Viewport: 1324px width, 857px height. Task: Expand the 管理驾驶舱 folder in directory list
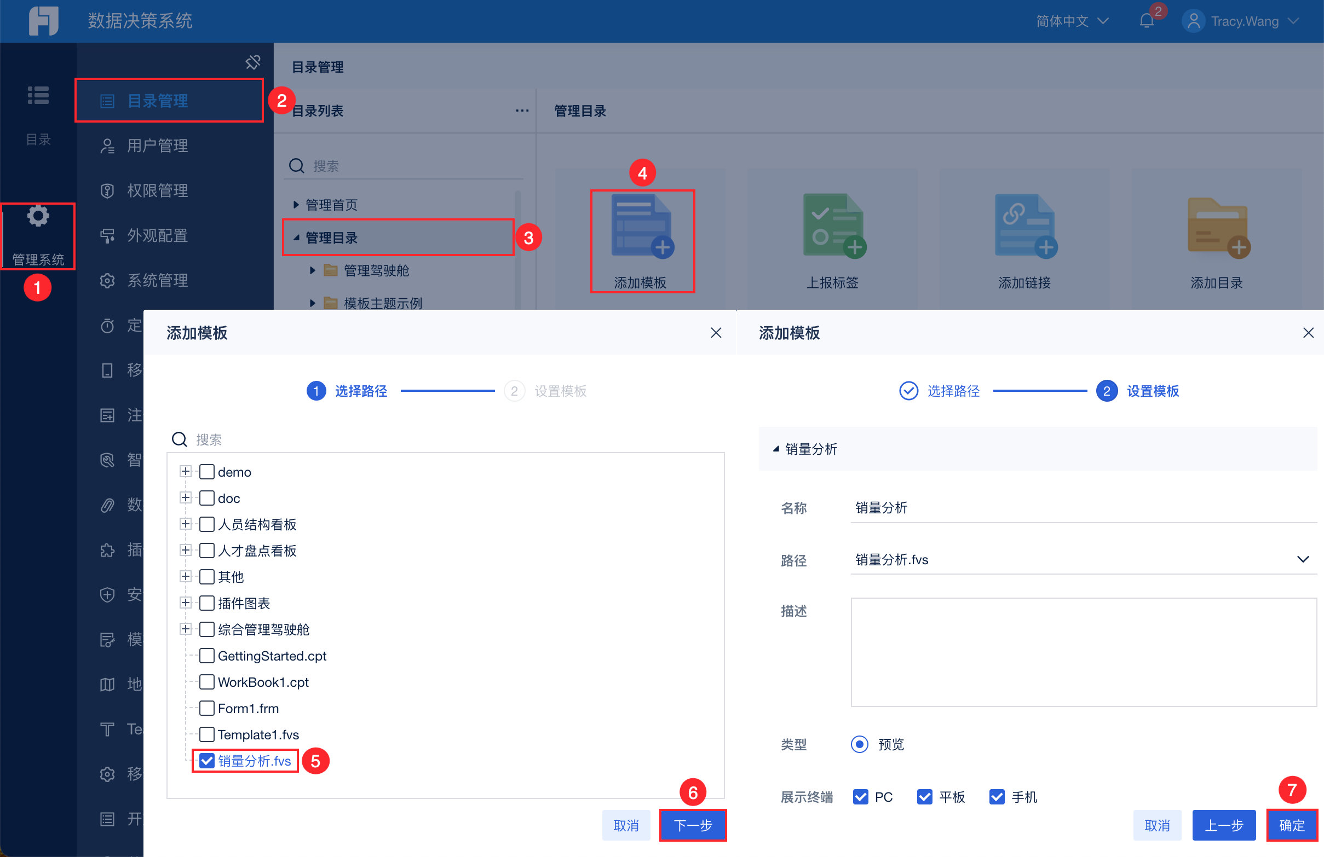(313, 271)
